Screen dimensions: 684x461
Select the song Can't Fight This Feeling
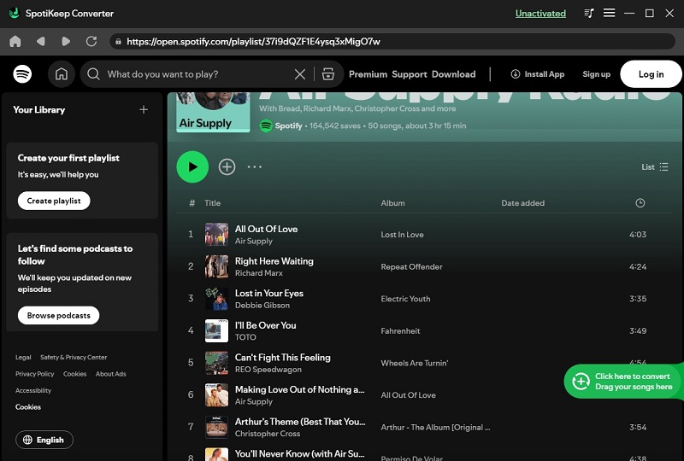pos(283,358)
